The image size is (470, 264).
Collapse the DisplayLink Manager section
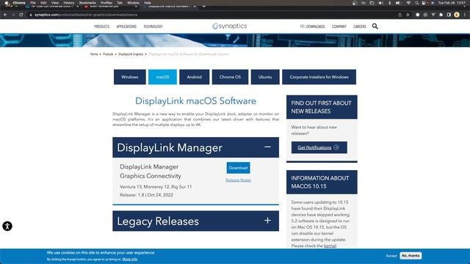coord(267,147)
